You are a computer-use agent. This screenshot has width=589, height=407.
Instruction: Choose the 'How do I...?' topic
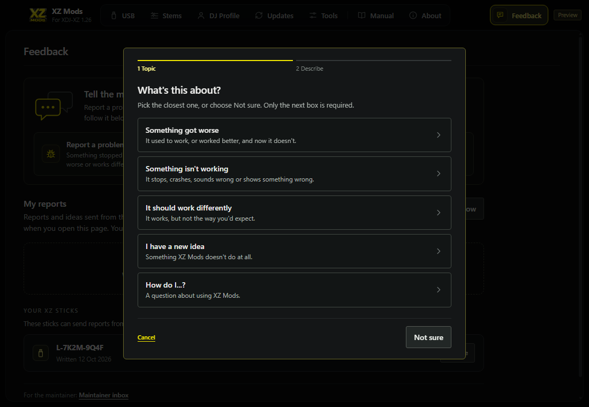(294, 290)
